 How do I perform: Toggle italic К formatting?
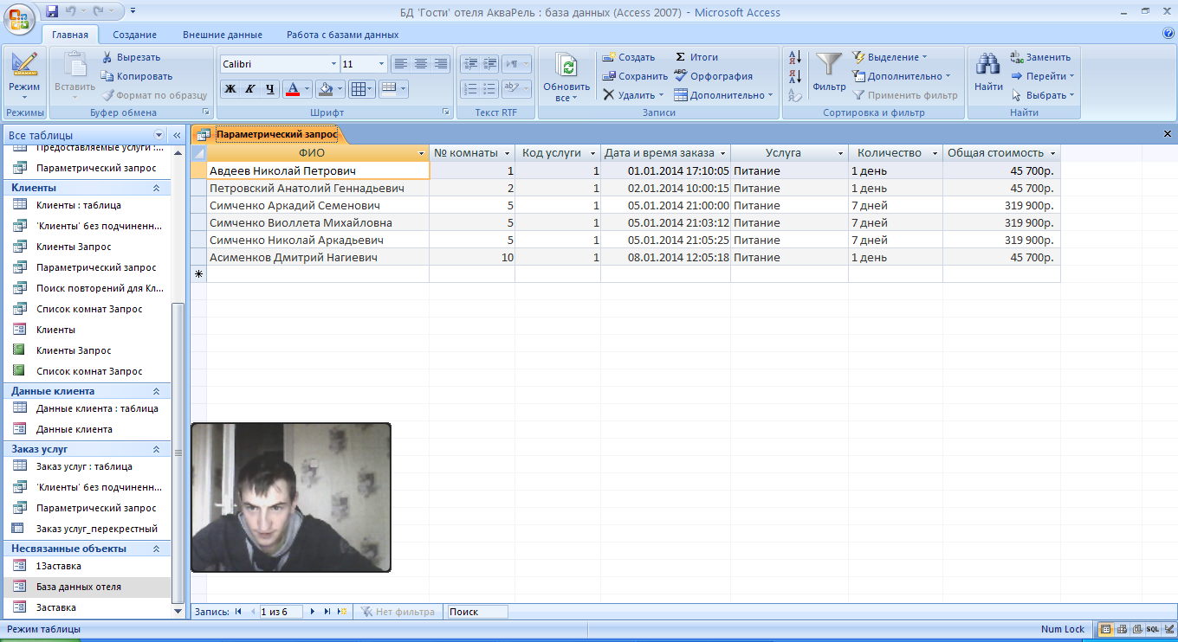coord(250,89)
